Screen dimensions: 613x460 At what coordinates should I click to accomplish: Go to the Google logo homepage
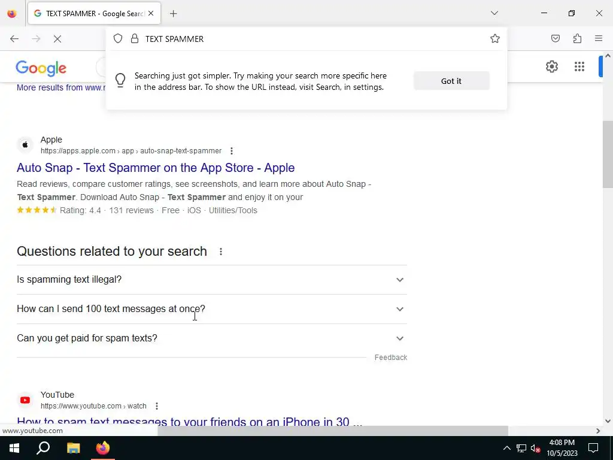(x=41, y=68)
